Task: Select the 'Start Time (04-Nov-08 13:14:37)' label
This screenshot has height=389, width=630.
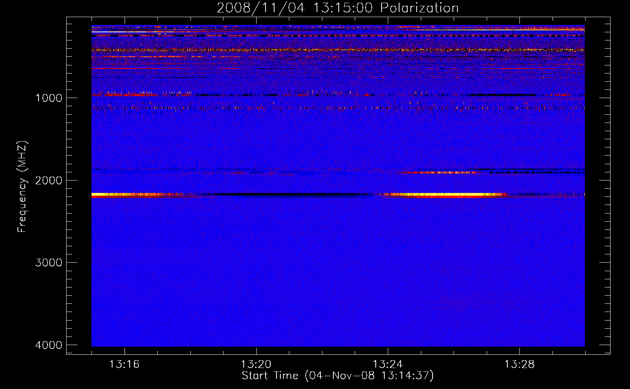Action: tap(338, 376)
